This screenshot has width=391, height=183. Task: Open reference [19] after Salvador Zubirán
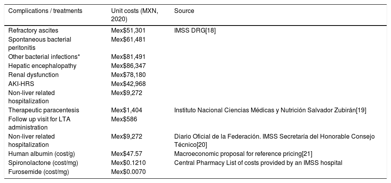coord(361,110)
